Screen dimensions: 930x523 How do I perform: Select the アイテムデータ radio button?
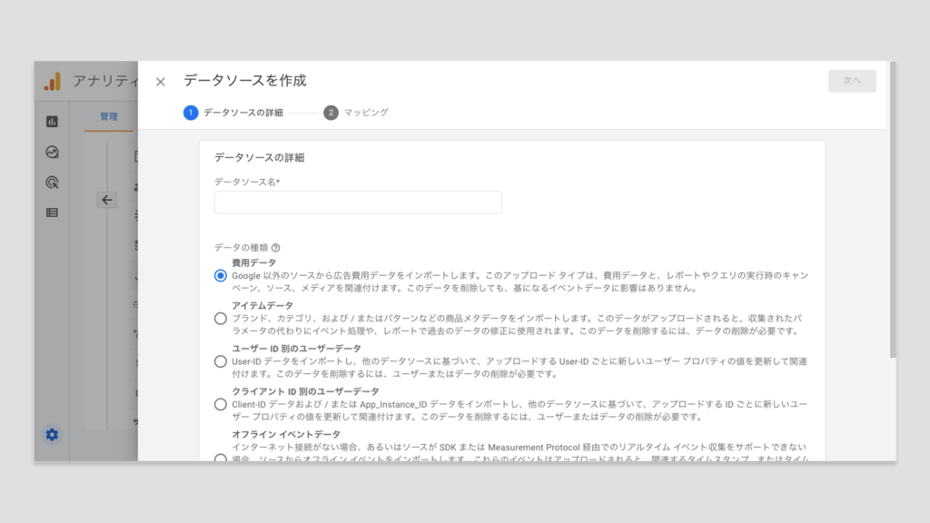pyautogui.click(x=221, y=318)
